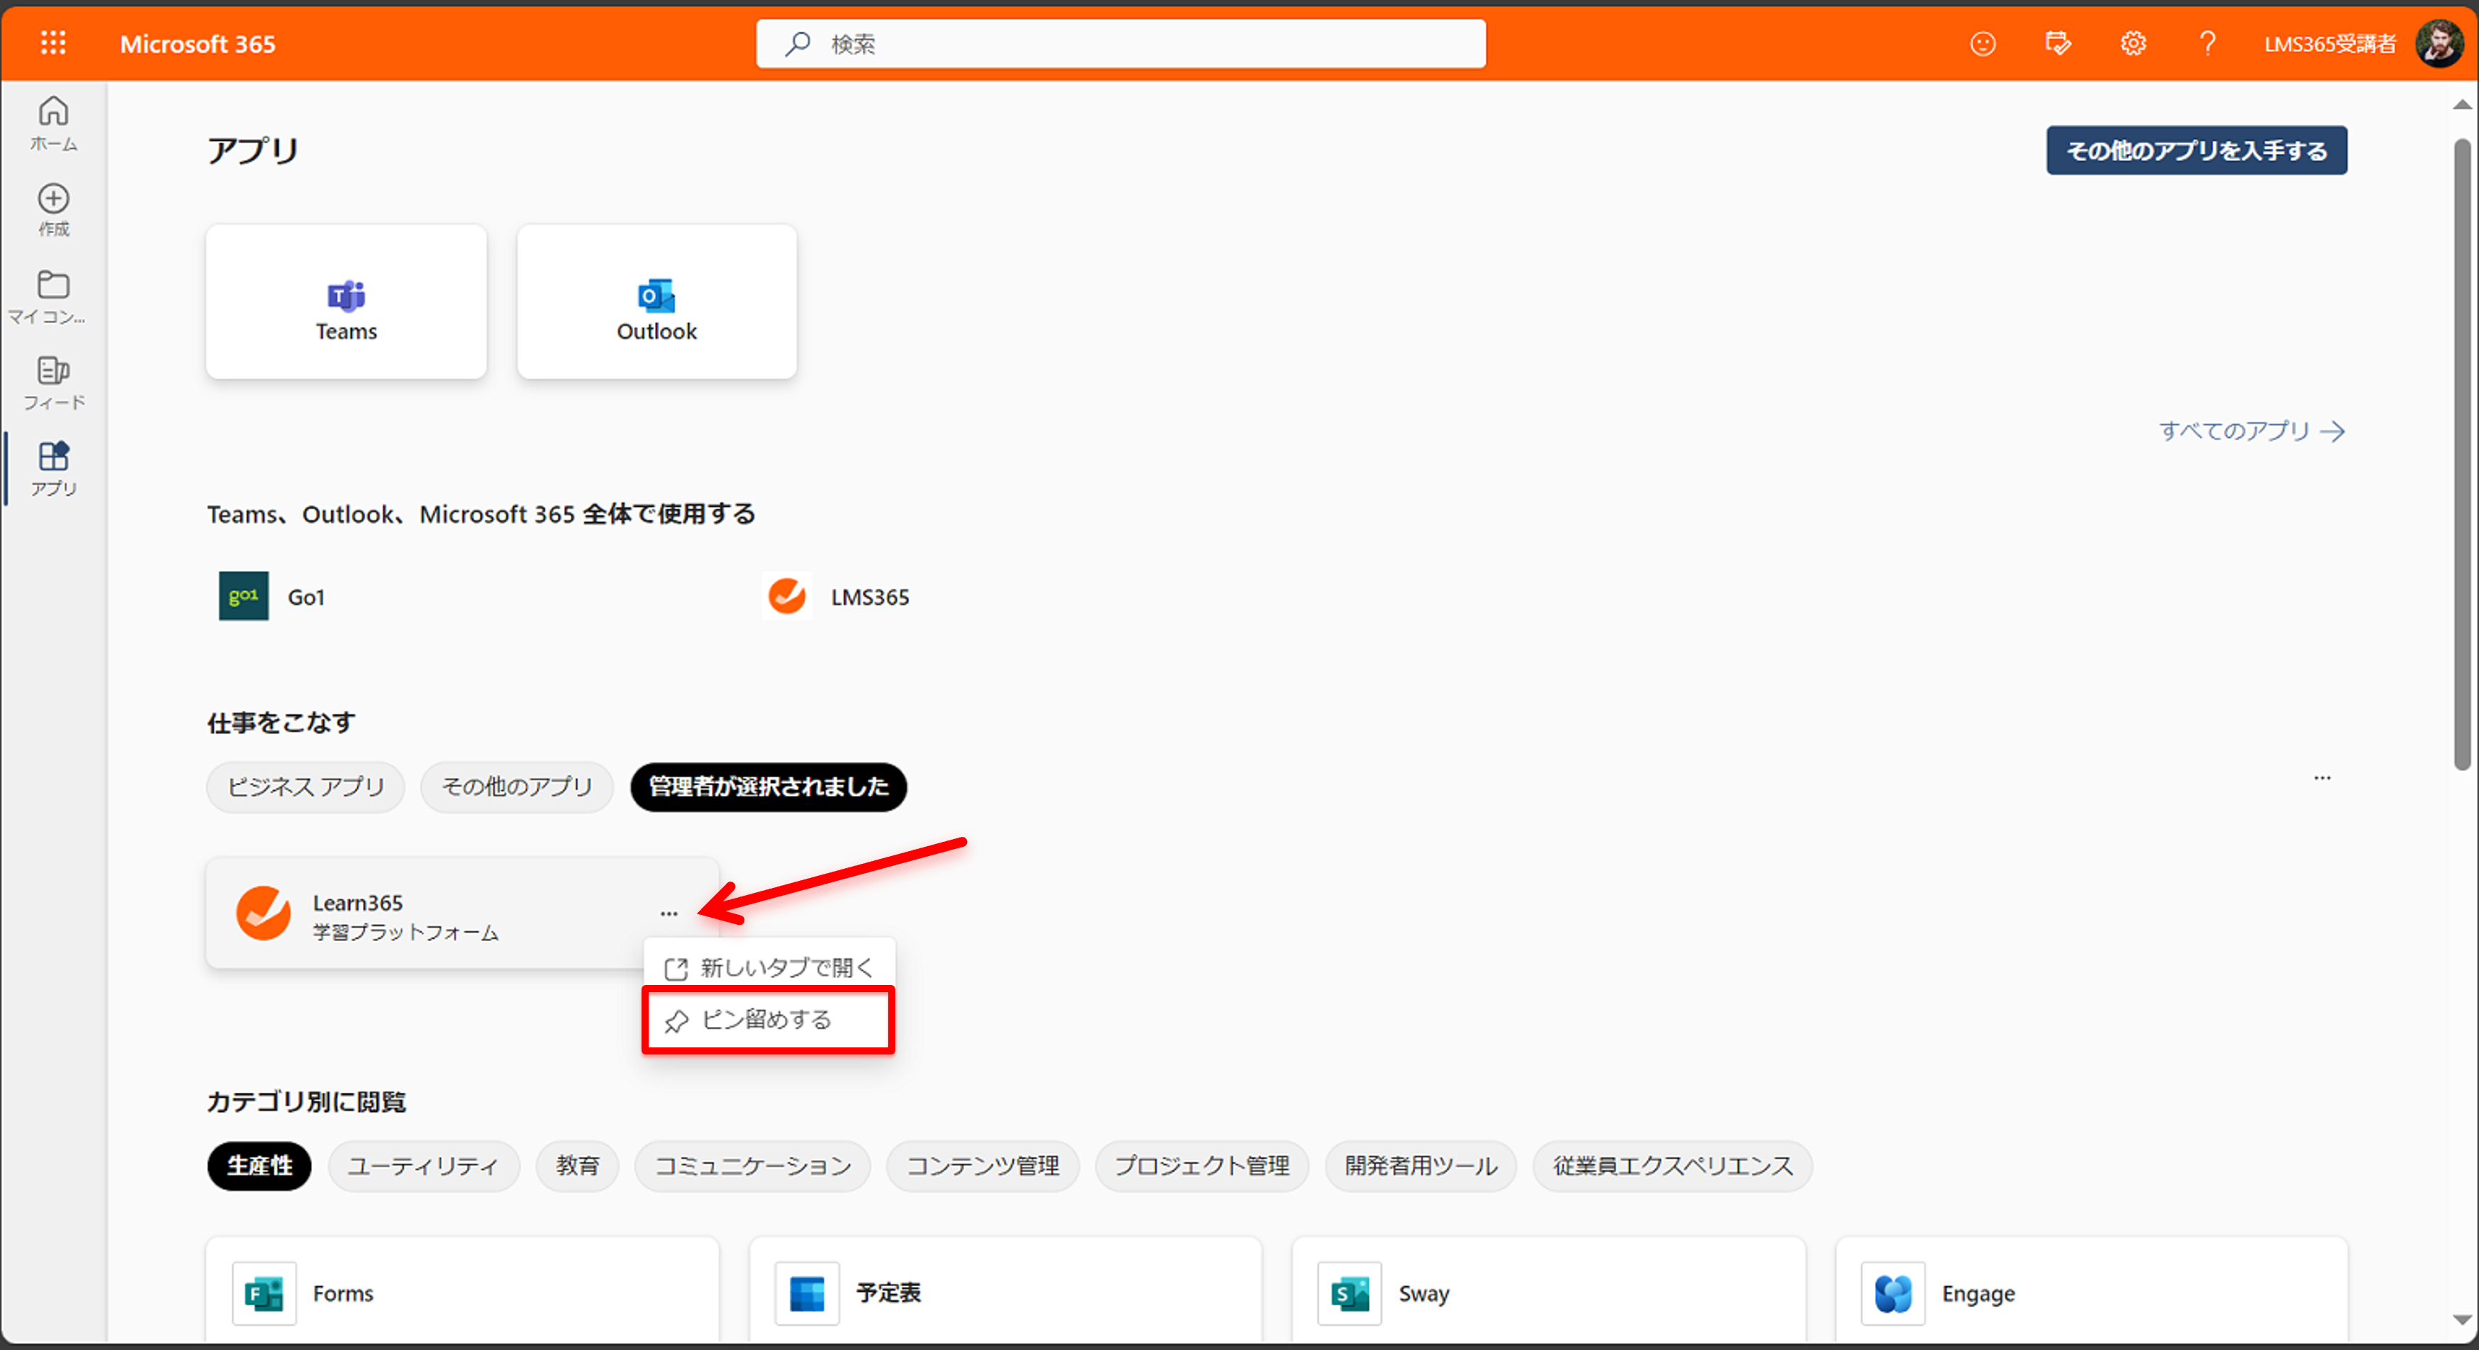Select the 教育 category pill
Image resolution: width=2479 pixels, height=1350 pixels.
[578, 1165]
